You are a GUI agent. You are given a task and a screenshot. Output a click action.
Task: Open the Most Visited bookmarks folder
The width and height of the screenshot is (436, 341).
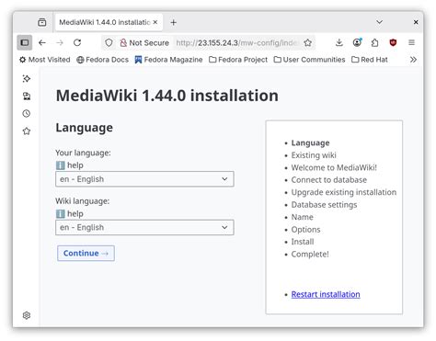pyautogui.click(x=45, y=60)
